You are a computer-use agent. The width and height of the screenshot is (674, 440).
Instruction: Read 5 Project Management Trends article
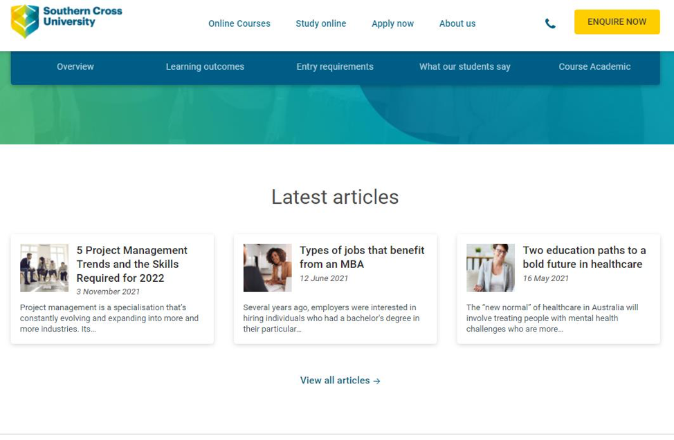click(x=132, y=264)
